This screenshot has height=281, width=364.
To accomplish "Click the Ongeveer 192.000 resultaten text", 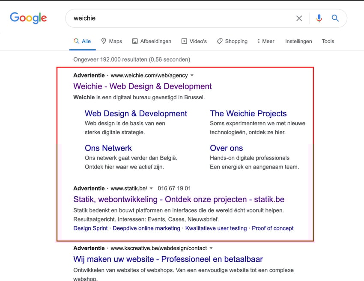I will [131, 59].
